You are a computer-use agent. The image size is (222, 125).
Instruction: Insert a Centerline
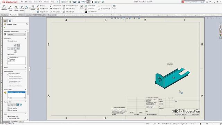[89, 9]
